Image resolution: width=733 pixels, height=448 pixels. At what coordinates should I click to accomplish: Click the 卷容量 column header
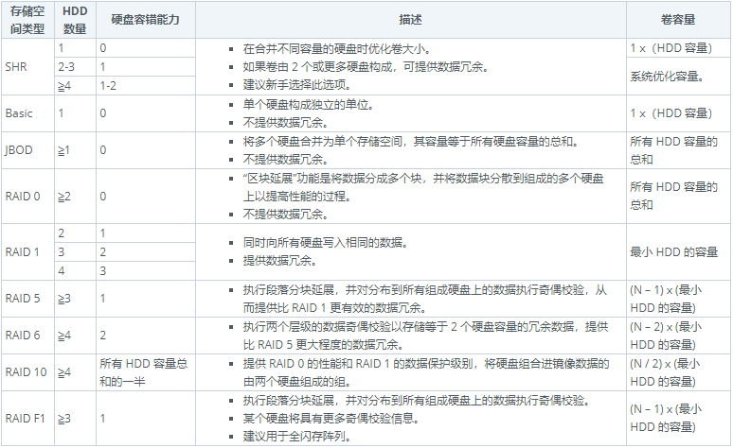(x=679, y=20)
